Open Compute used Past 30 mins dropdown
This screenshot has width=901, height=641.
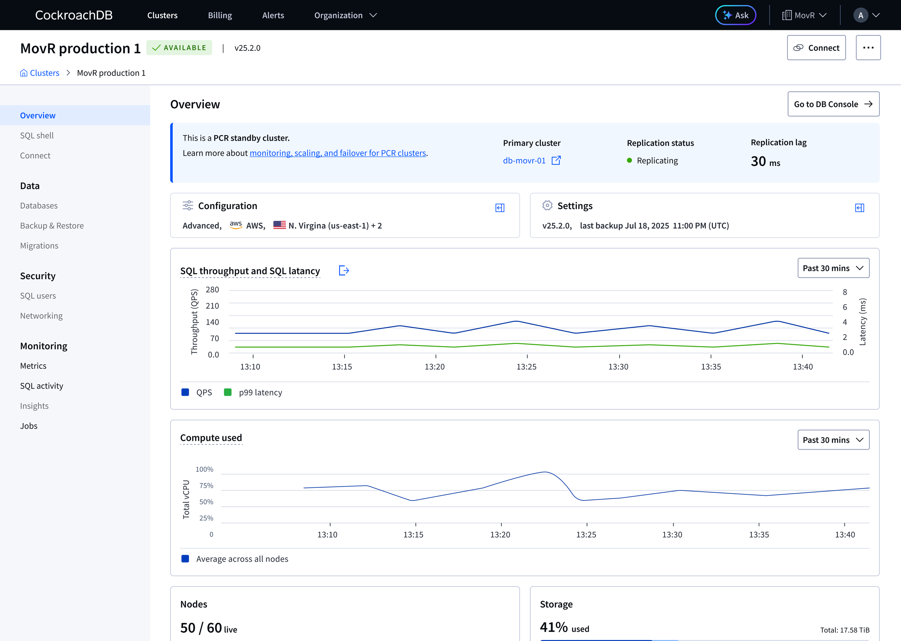click(x=833, y=440)
